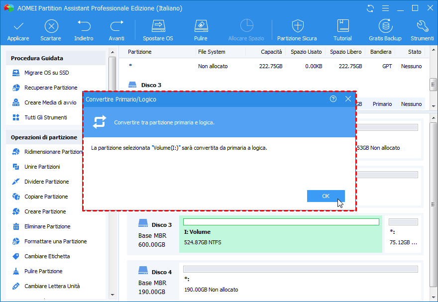Click the Disco 4 Base MBR disk label

152,282
